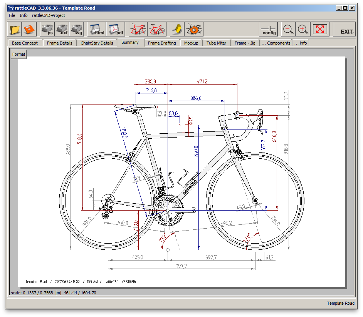Screen dimensions: 363x317
Task: Click the bicycle with orange refresh icon
Action: [194, 29]
